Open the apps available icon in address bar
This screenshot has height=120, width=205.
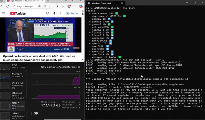click(45, 6)
